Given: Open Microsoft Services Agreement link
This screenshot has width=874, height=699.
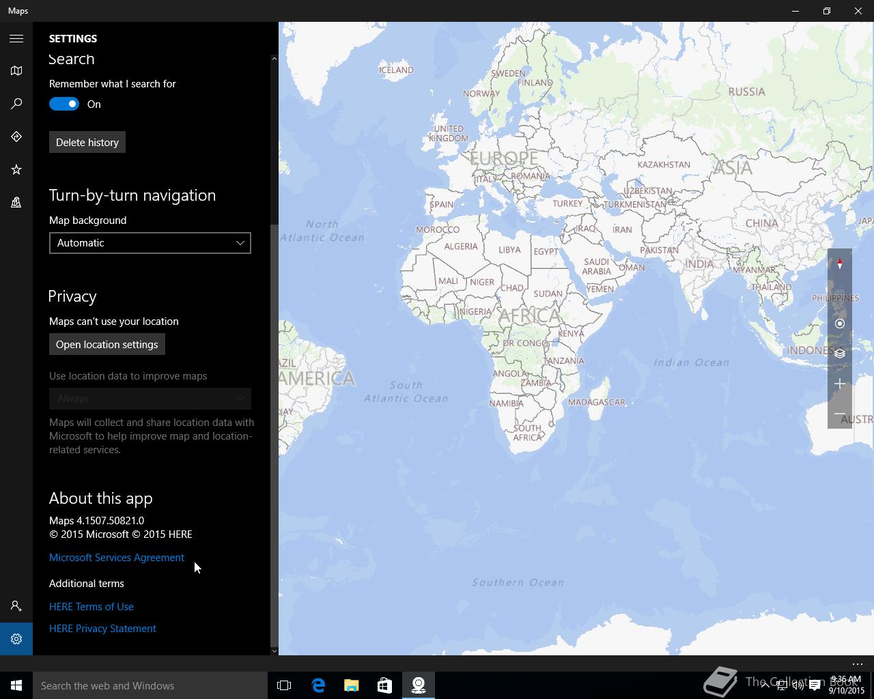Looking at the screenshot, I should pos(117,558).
